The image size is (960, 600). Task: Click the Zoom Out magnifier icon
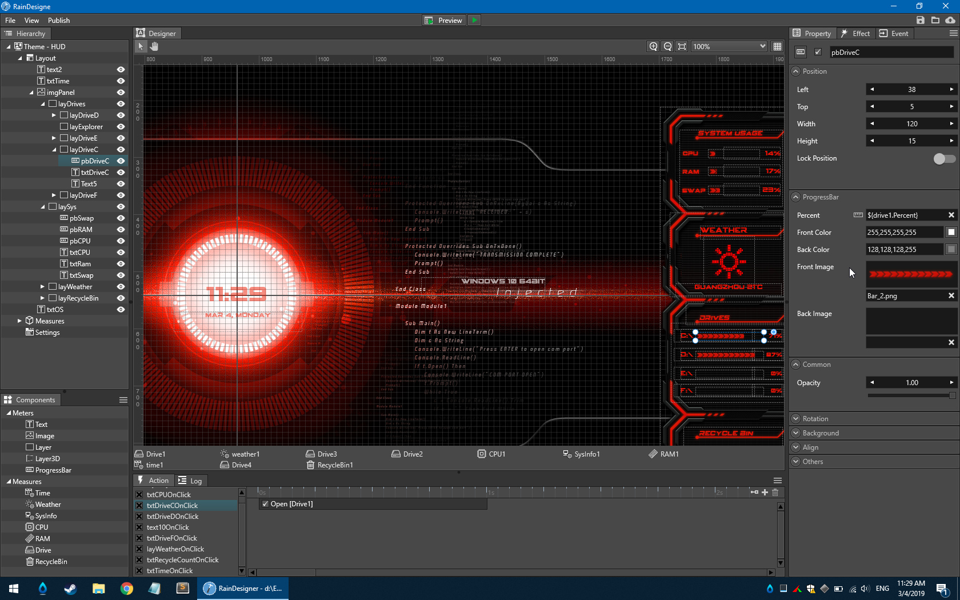point(667,46)
